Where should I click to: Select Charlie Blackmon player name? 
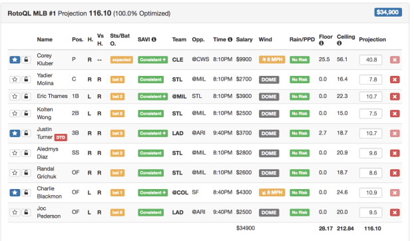tap(49, 192)
